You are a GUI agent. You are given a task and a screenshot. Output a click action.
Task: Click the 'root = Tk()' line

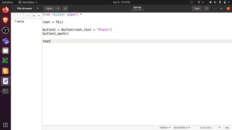[53, 22]
